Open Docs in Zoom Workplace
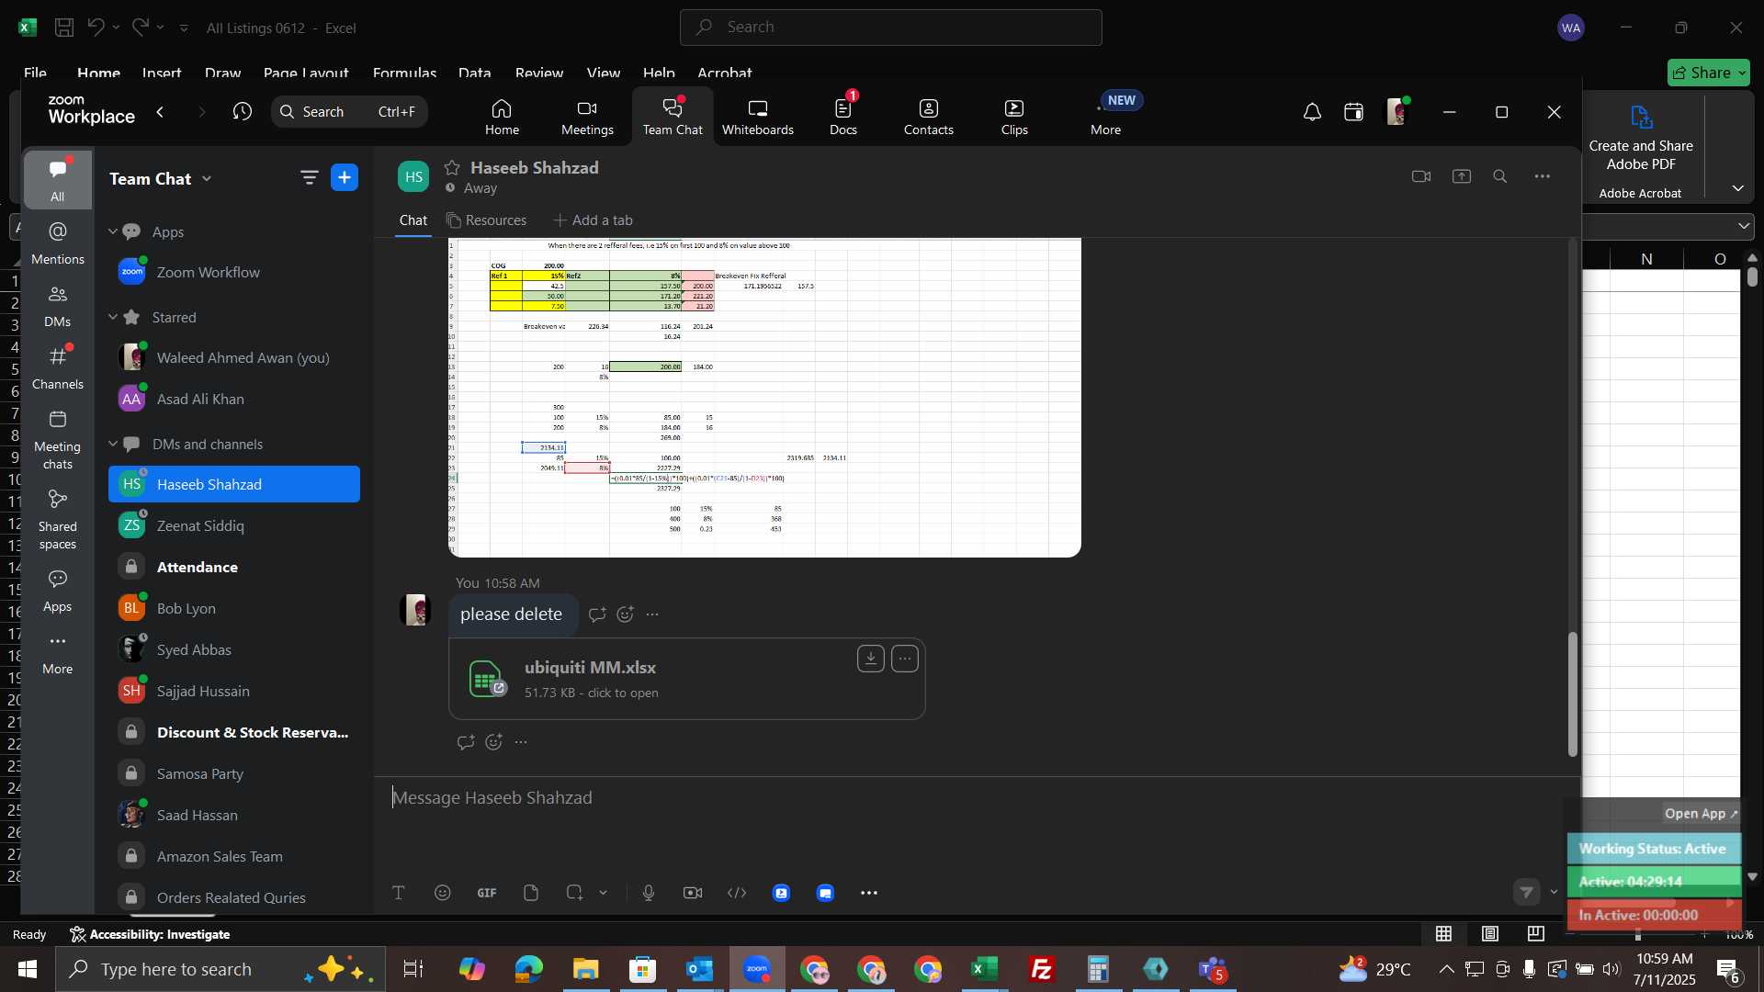This screenshot has height=992, width=1764. click(842, 118)
